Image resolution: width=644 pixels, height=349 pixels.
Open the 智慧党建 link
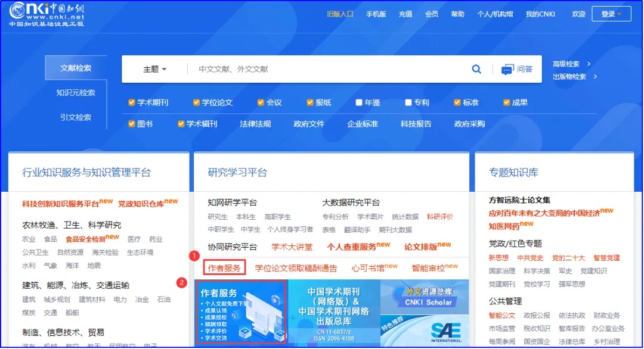click(606, 258)
